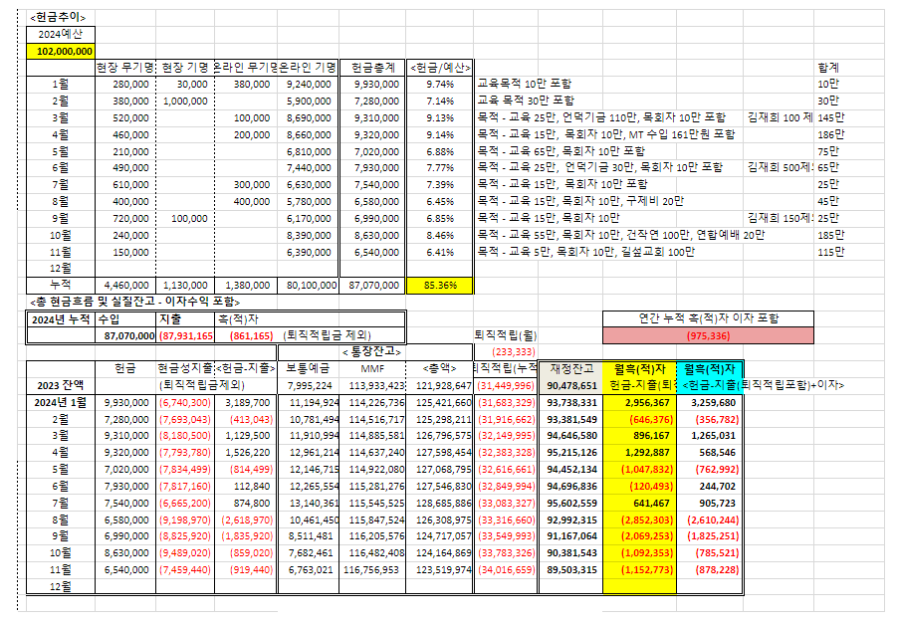This screenshot has height=624, width=898.
Task: Select the 7,995,224 cell
Action: pos(309,386)
